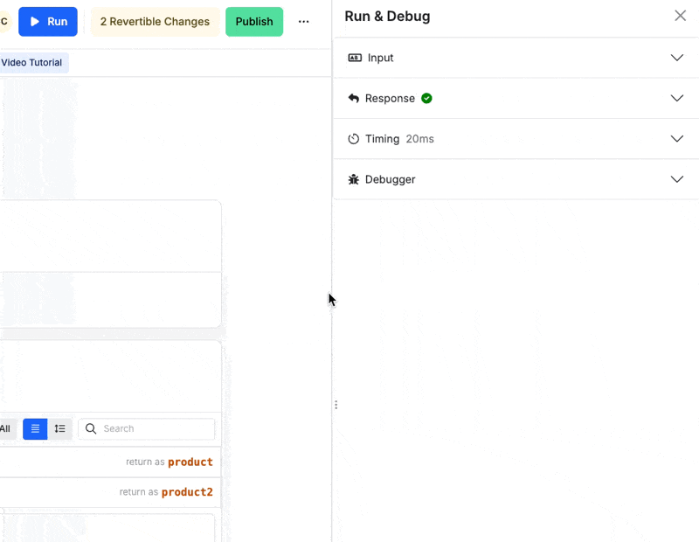Expand the Timing section chevron

coord(677,139)
